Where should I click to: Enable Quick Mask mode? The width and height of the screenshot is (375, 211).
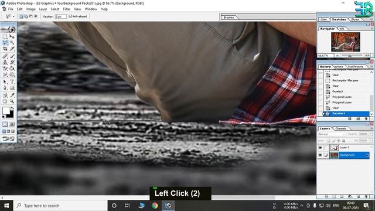tap(12, 124)
